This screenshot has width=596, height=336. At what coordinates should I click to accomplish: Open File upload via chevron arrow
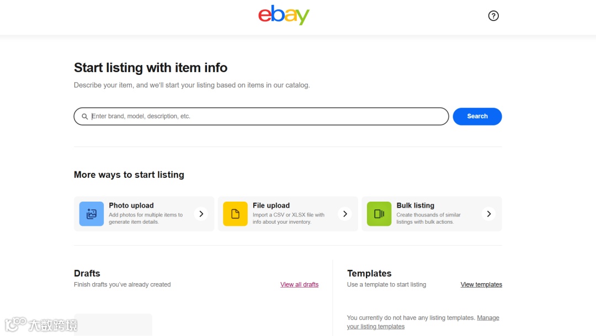(x=345, y=214)
